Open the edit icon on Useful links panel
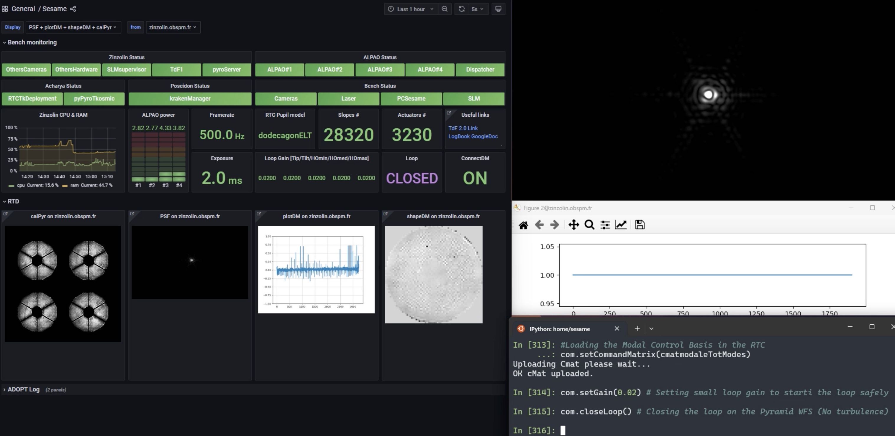This screenshot has width=895, height=436. [x=449, y=113]
